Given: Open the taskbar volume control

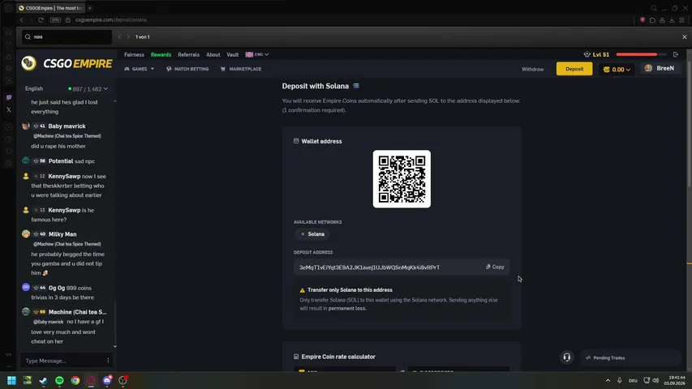Looking at the screenshot, I should (x=655, y=380).
